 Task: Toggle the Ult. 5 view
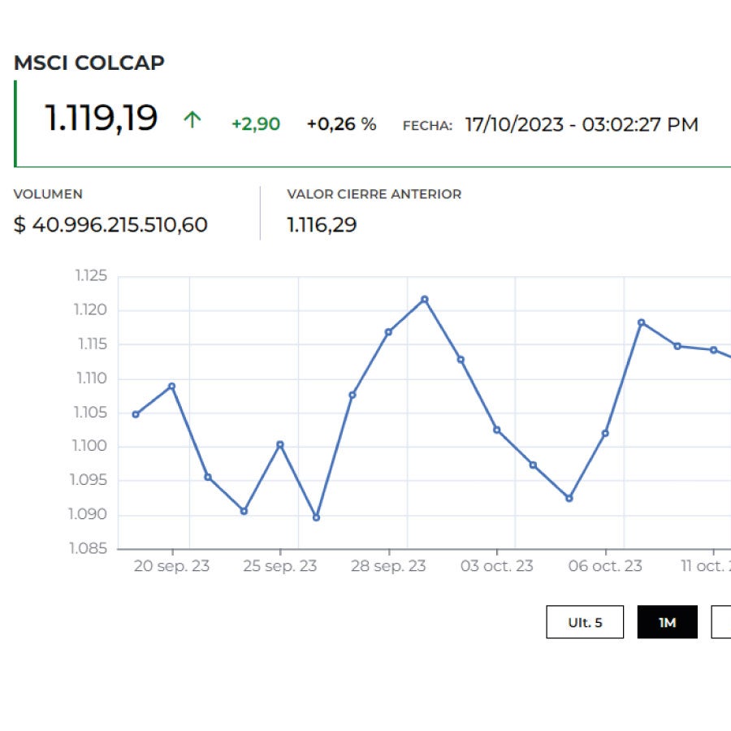coord(586,621)
